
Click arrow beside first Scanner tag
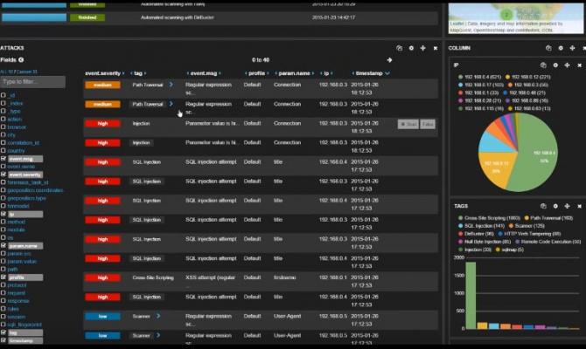click(x=158, y=316)
